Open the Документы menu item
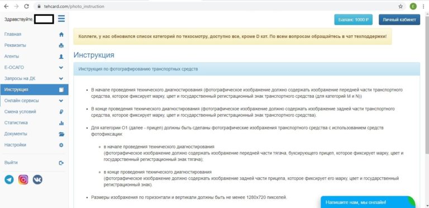Image resolution: width=429 pixels, height=208 pixels. (x=16, y=134)
